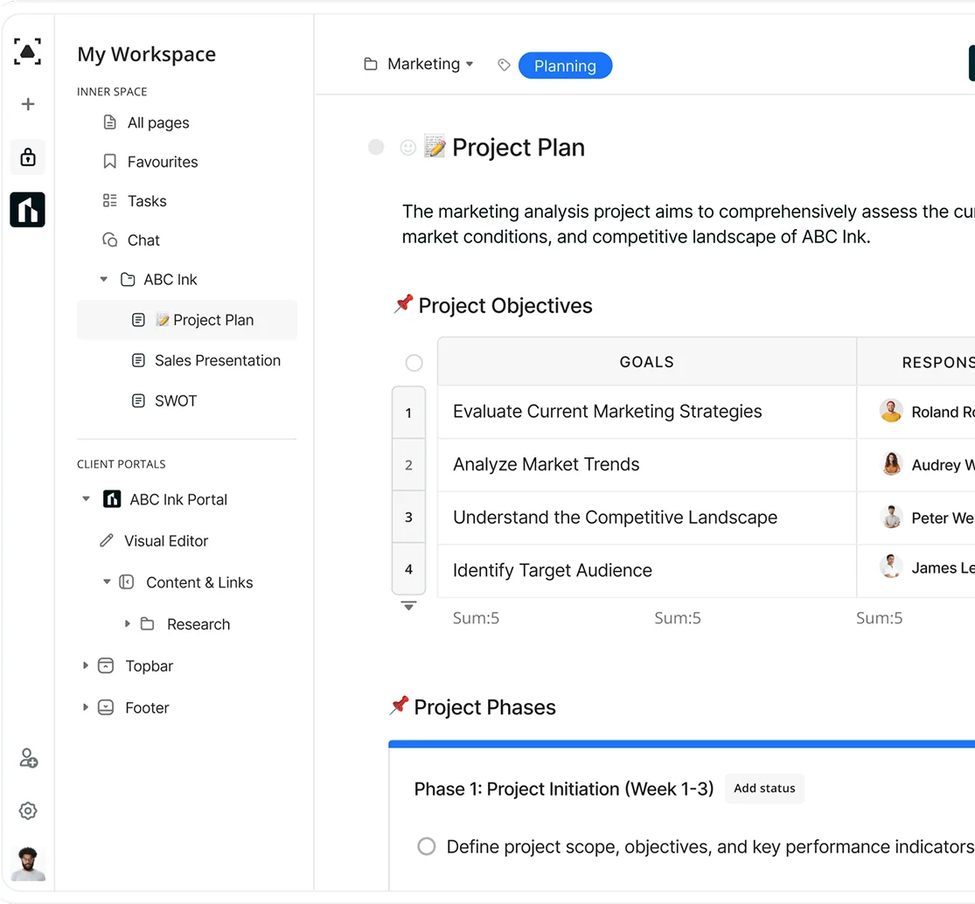The height and width of the screenshot is (904, 975).
Task: Open Visual Editor with pencil icon
Action: click(165, 541)
